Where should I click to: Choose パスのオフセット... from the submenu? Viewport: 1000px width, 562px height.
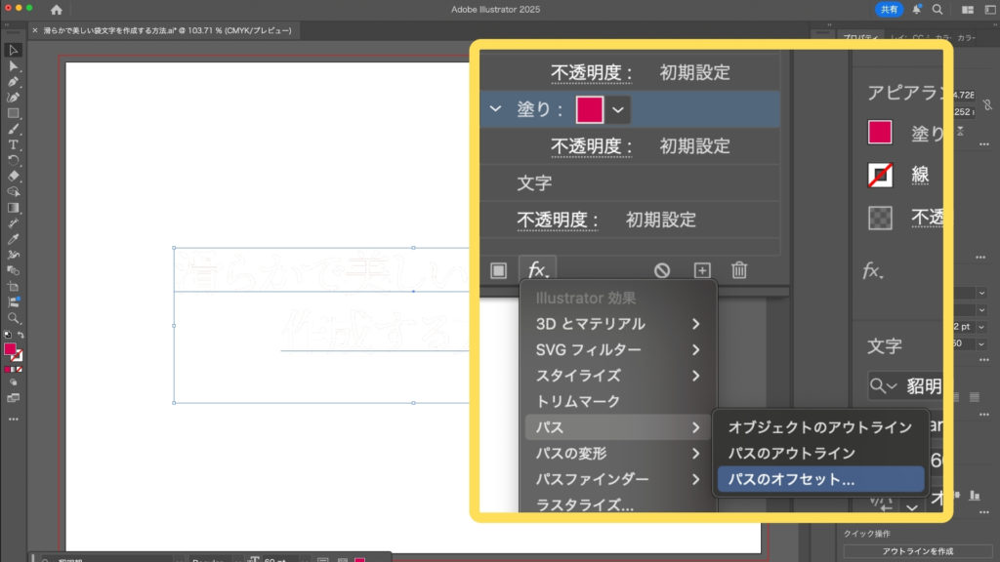(x=791, y=479)
